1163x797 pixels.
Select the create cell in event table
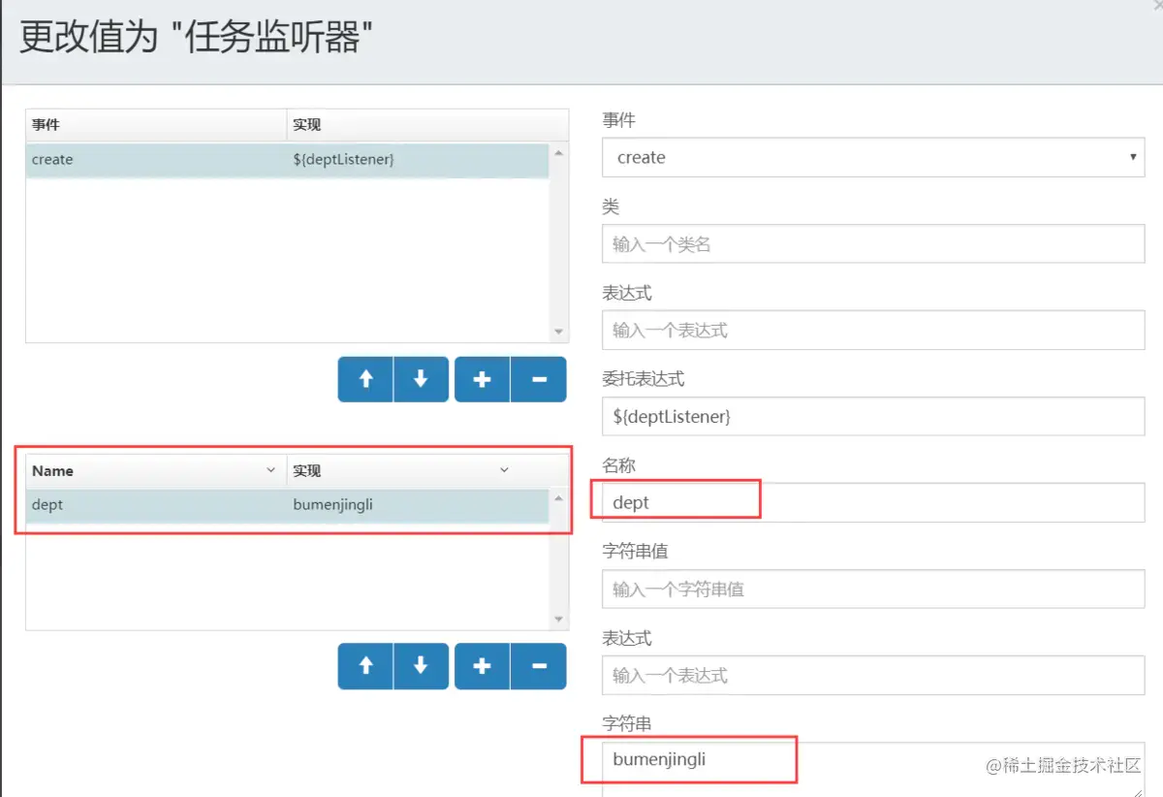(x=156, y=159)
